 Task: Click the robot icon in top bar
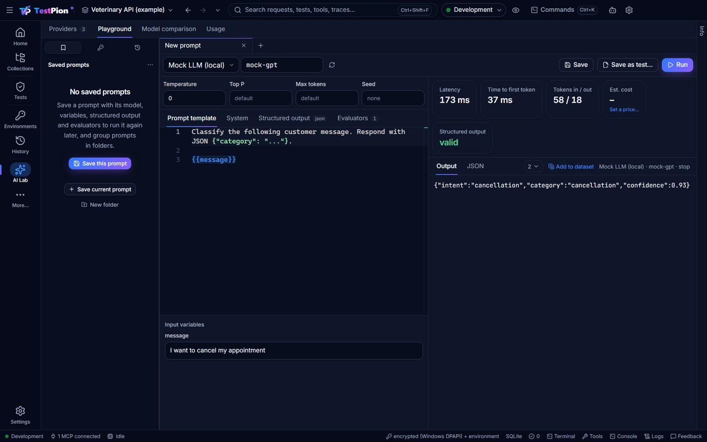point(612,10)
